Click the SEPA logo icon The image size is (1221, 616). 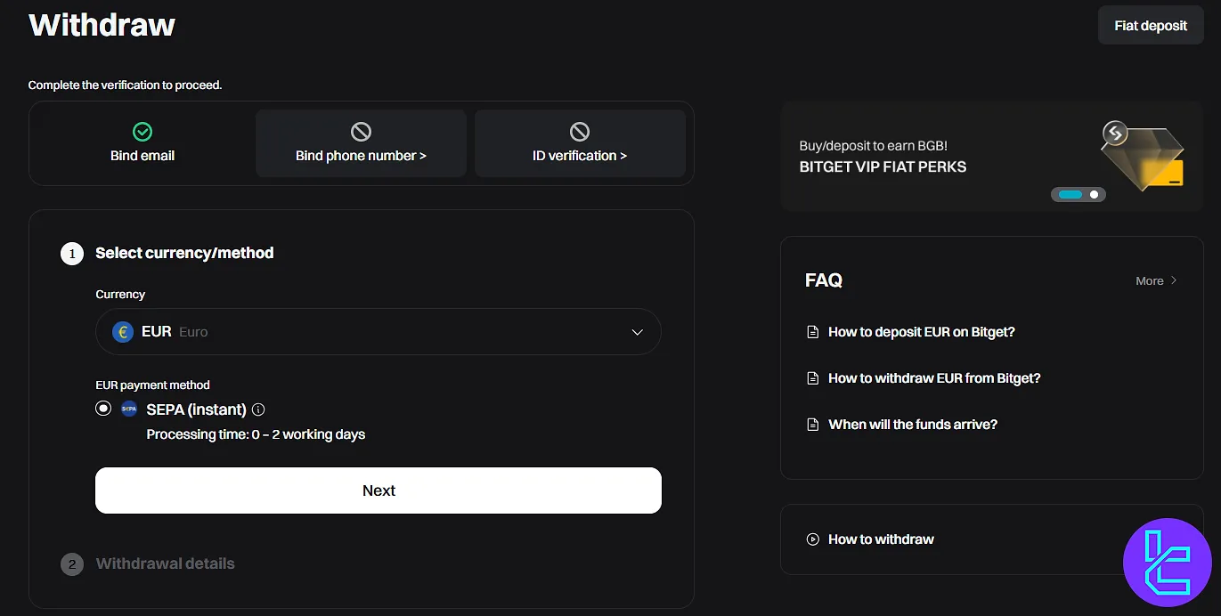[129, 409]
